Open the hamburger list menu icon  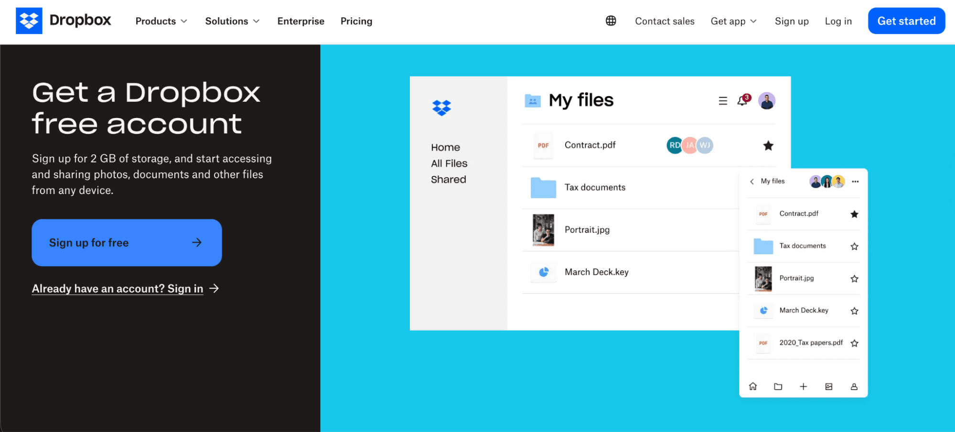[723, 101]
